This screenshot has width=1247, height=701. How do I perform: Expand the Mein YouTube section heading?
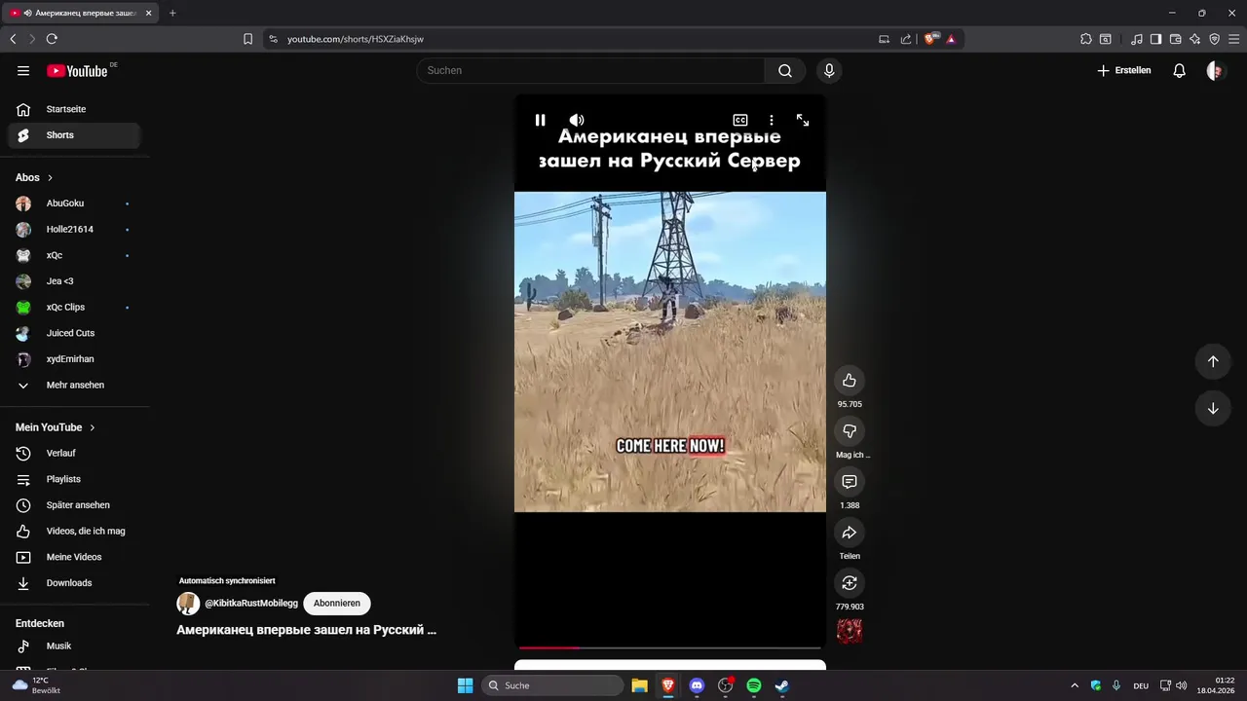tap(56, 427)
